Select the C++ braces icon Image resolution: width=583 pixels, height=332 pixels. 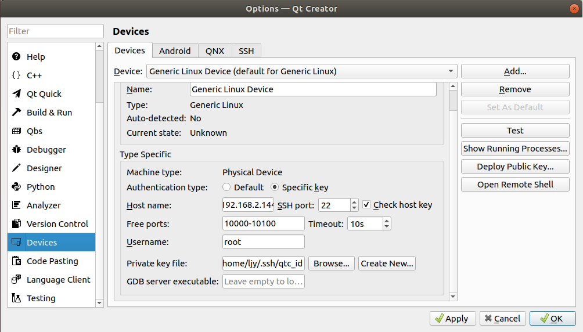coord(16,75)
